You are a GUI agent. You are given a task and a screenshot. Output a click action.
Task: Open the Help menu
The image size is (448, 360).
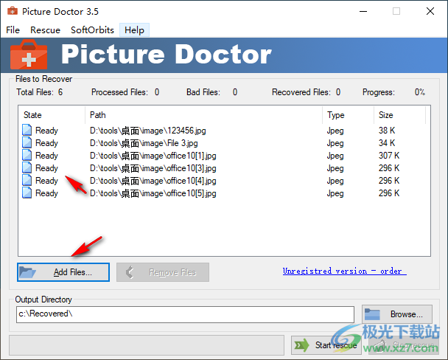pos(134,30)
